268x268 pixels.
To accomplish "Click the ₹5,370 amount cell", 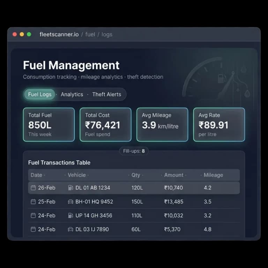I will pos(172,229).
